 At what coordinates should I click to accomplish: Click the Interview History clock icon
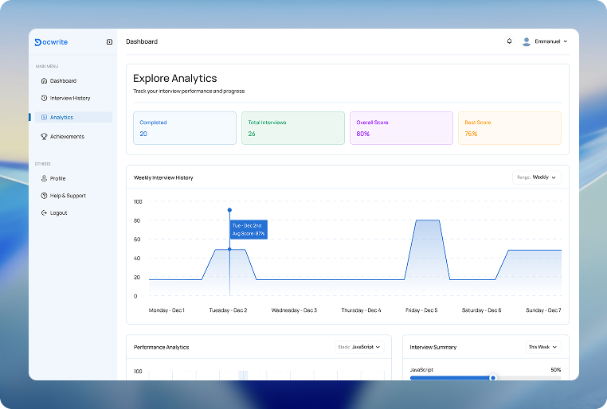click(44, 98)
